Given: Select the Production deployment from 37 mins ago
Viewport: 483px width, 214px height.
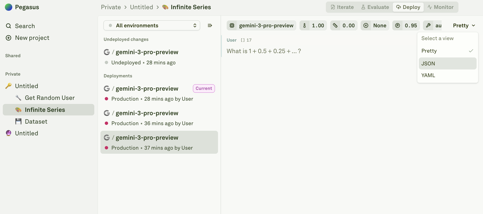Looking at the screenshot, I should tap(159, 142).
